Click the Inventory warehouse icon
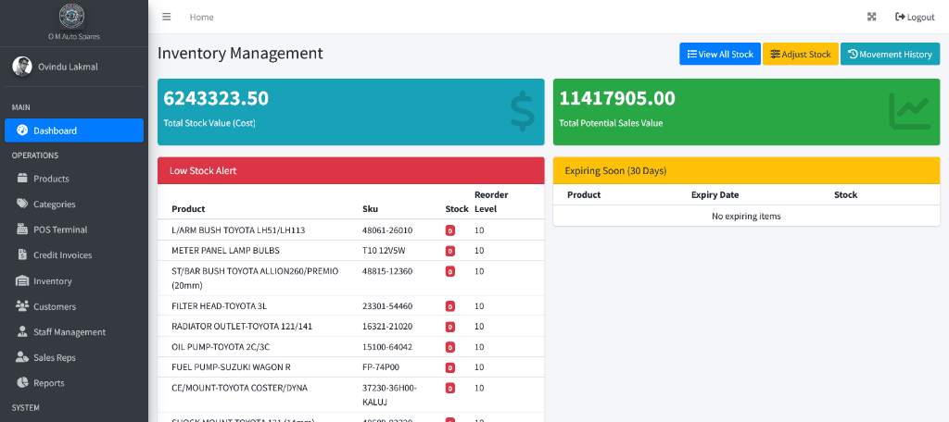 (22, 280)
